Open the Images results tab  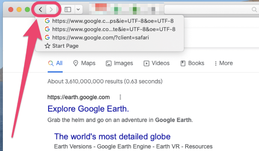(x=119, y=63)
